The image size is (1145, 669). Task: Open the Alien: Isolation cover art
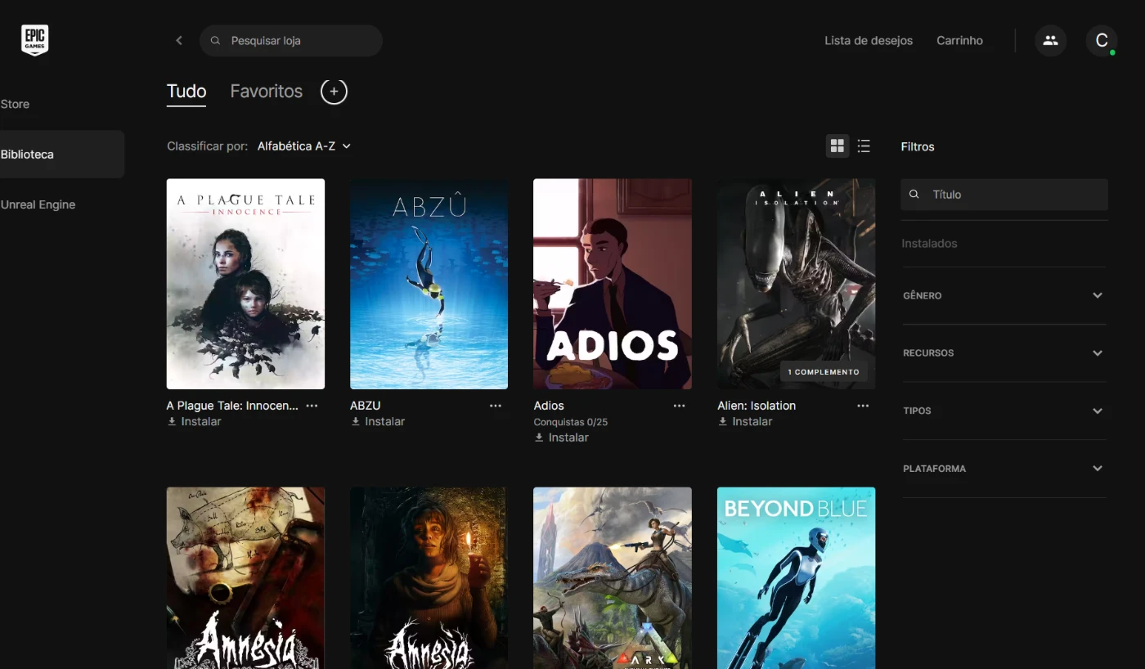797,284
